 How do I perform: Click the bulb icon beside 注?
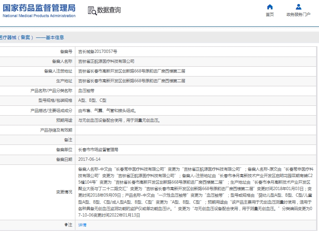66,225
